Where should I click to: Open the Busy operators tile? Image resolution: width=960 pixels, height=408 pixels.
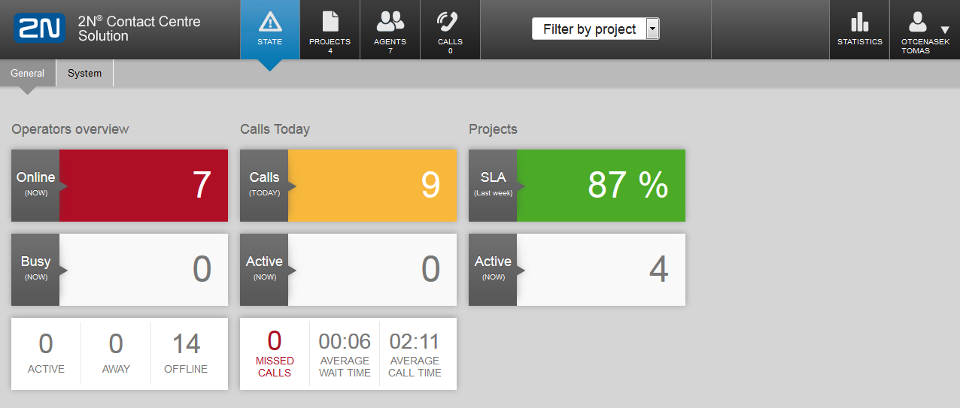pos(120,270)
